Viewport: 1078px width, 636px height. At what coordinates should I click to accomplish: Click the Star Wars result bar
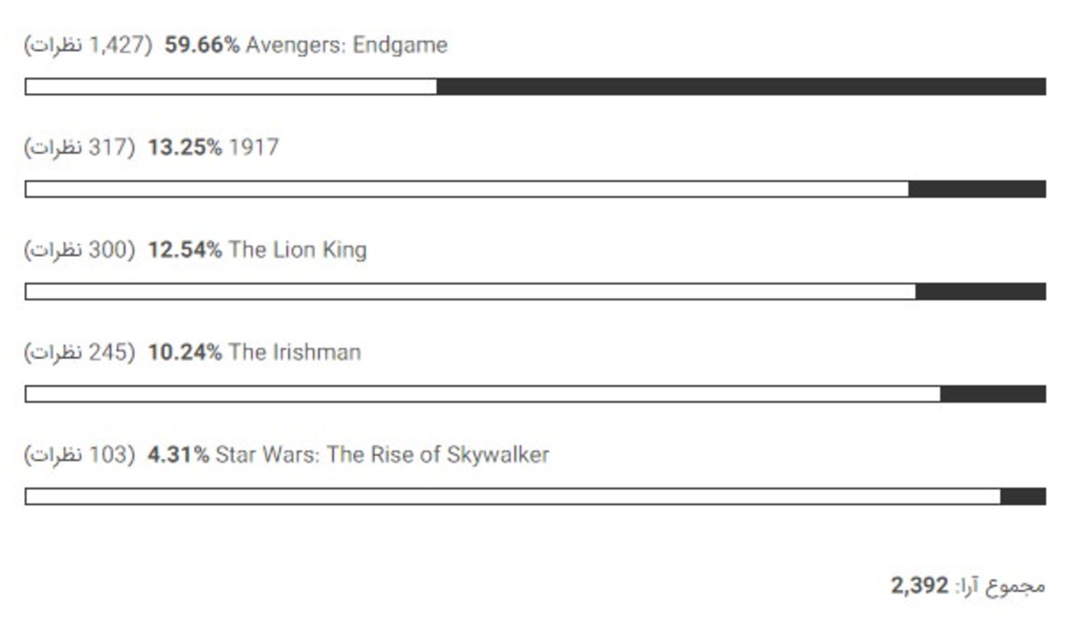(x=535, y=496)
